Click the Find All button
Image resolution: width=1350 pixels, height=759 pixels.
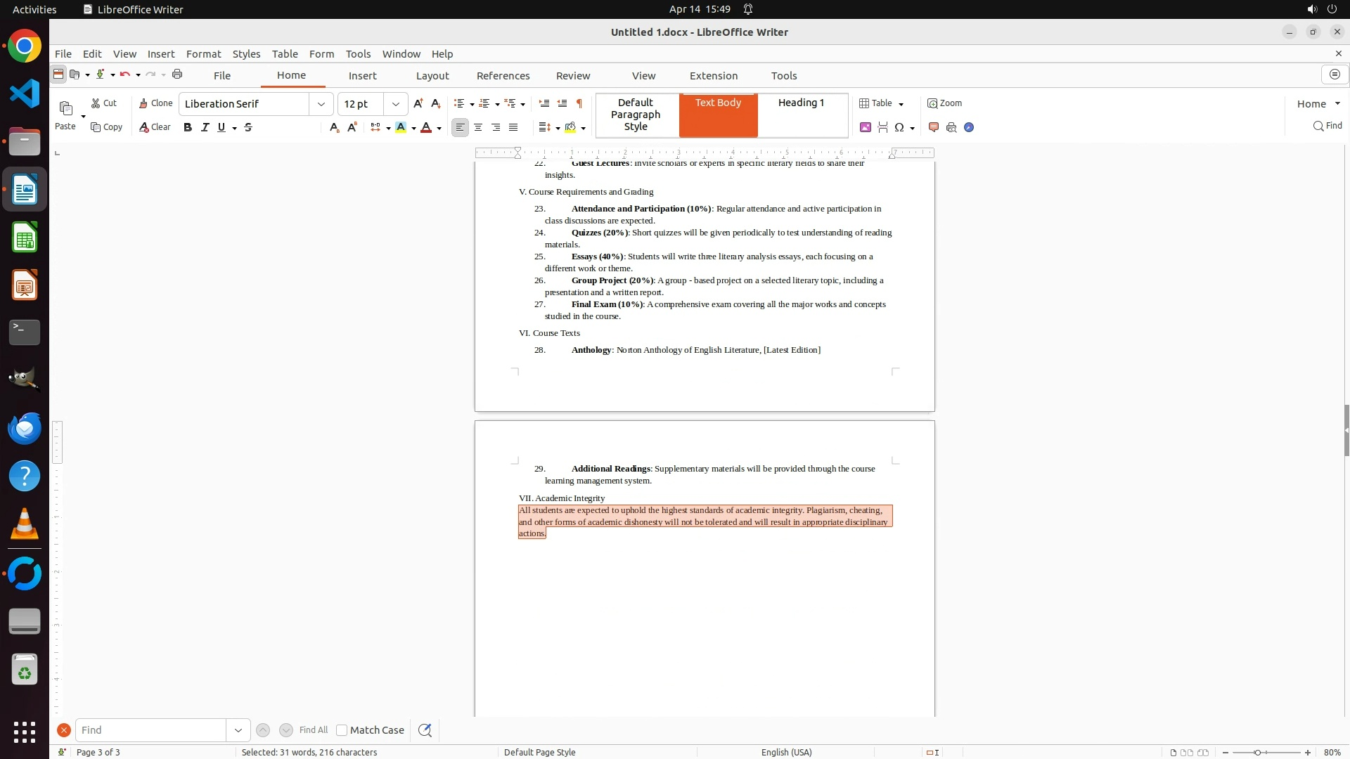313,730
